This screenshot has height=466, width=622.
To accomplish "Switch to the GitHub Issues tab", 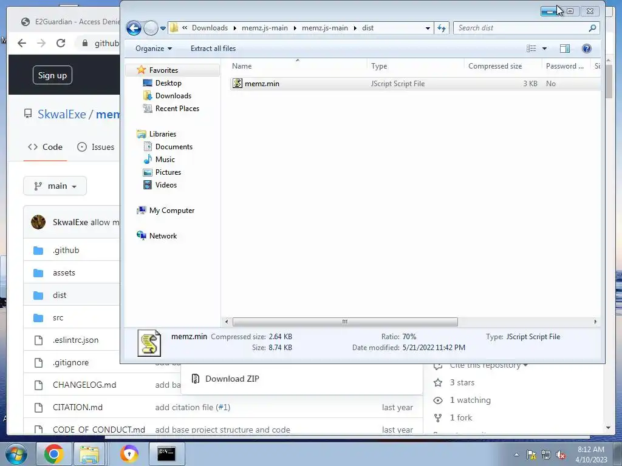I will click(95, 147).
